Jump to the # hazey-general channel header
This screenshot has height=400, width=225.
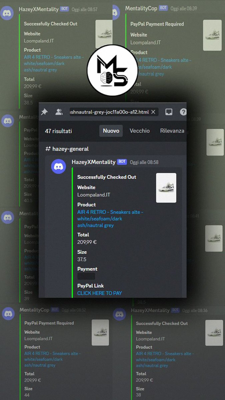tap(67, 149)
